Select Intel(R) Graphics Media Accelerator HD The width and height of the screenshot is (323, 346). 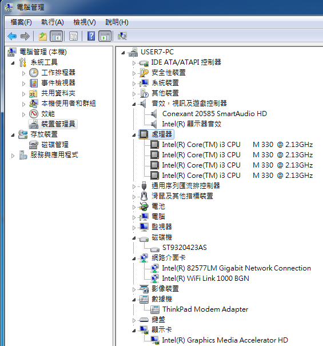tap(225, 340)
